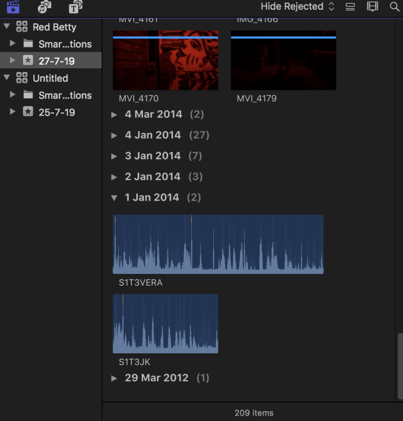Select the S1T3VERA audio clip
Screen dimensions: 403x421
tap(218, 245)
